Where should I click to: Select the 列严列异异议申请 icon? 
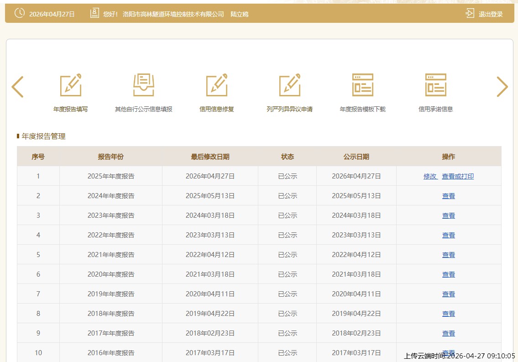coord(290,85)
